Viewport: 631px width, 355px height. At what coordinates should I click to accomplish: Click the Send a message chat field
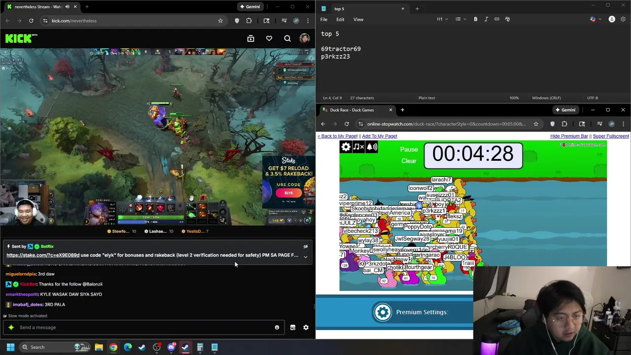(x=144, y=327)
